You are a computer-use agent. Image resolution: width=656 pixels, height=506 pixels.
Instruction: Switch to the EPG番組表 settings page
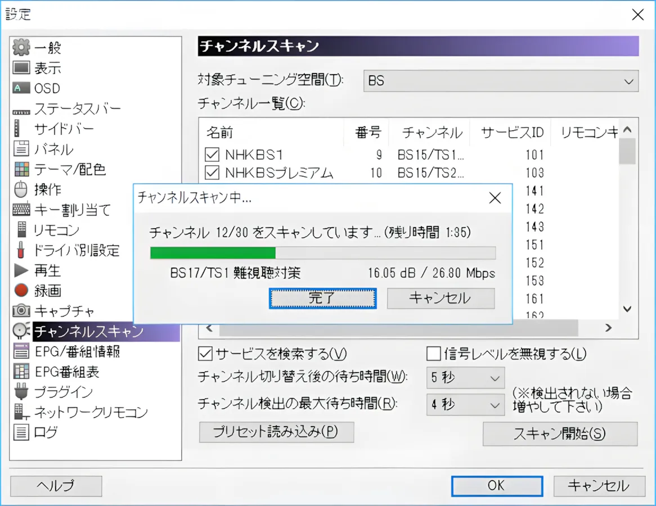(20, 372)
